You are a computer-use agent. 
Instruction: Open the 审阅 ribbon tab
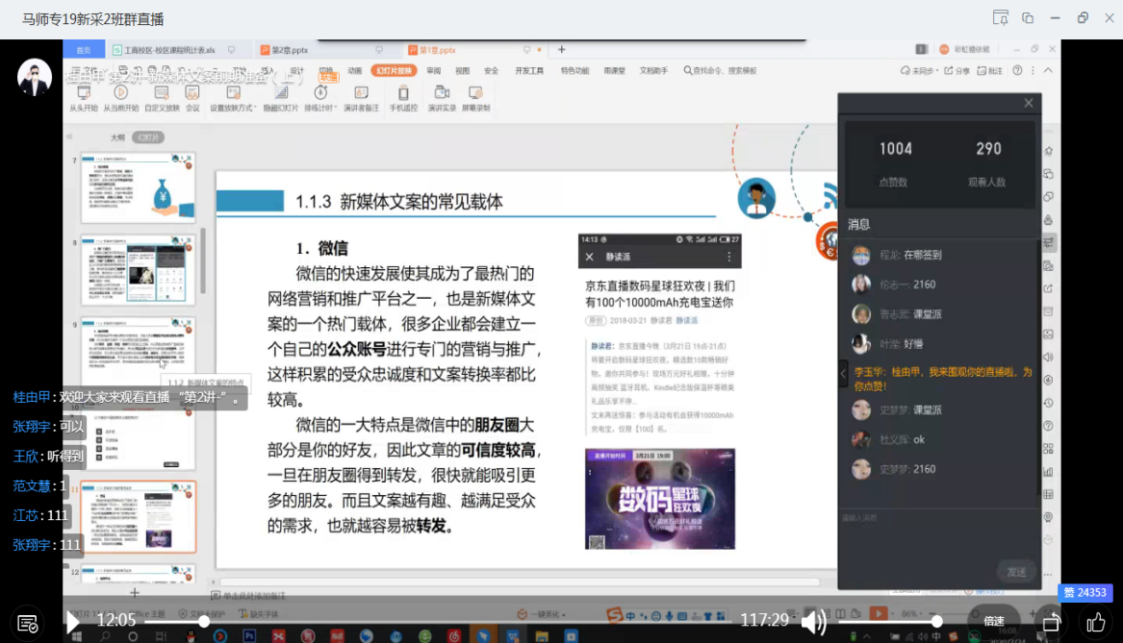pyautogui.click(x=434, y=70)
